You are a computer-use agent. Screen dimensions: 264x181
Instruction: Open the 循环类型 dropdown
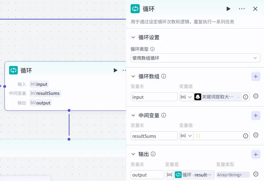[x=195, y=58]
